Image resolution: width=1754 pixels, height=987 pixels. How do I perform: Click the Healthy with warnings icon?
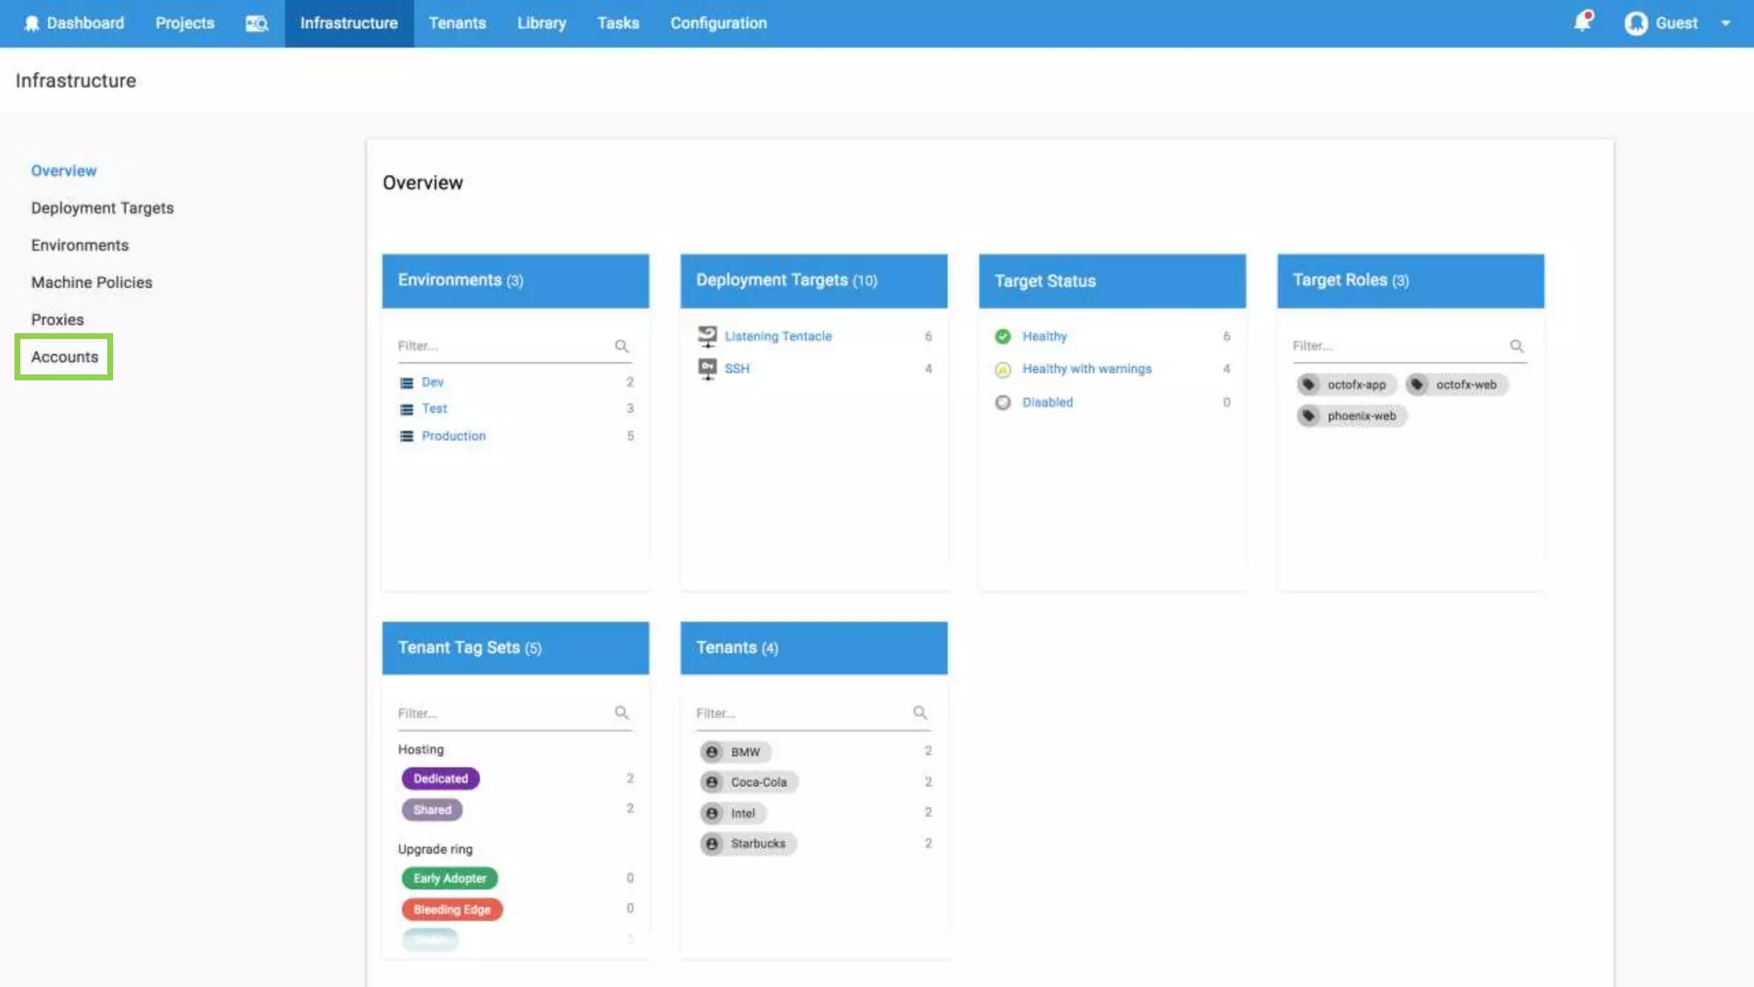pos(1003,369)
